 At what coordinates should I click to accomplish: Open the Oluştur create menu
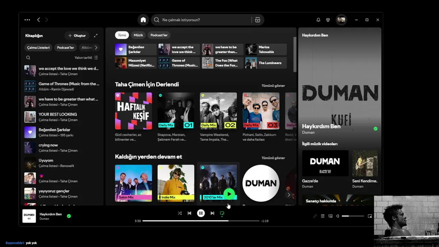[x=77, y=36]
